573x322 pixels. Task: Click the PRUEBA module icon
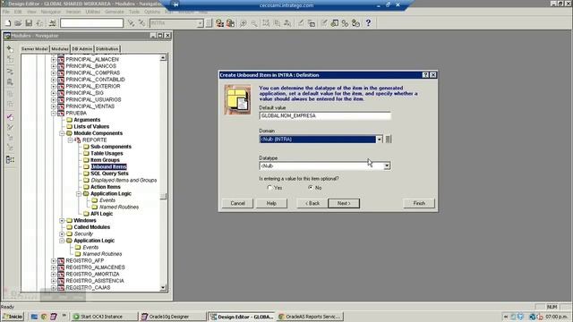pos(61,114)
